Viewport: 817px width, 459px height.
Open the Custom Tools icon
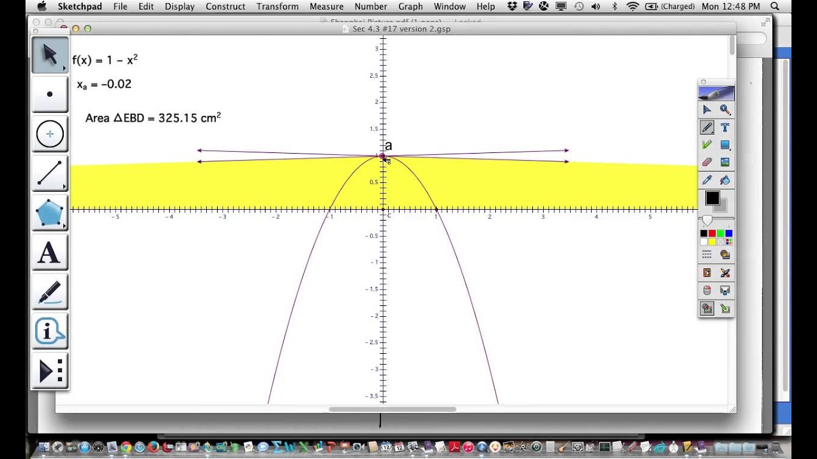tap(50, 371)
